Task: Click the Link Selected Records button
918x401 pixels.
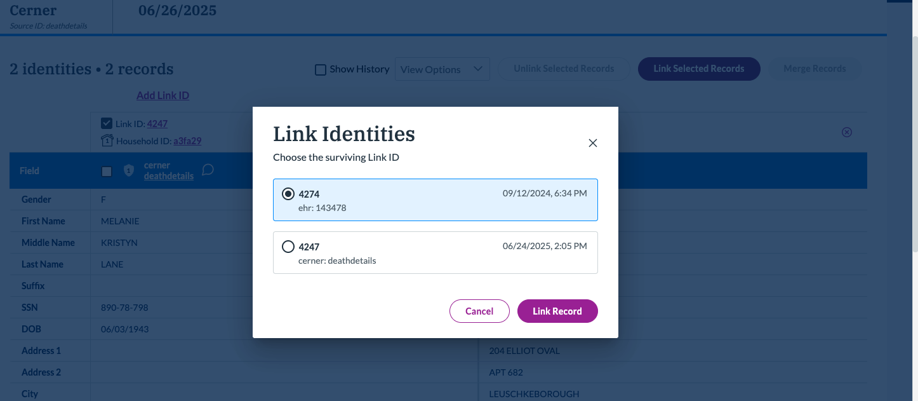Action: pyautogui.click(x=698, y=69)
